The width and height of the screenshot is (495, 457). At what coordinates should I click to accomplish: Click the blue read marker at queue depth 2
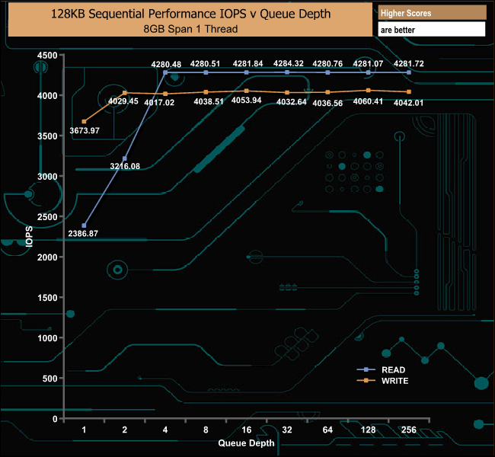125,158
